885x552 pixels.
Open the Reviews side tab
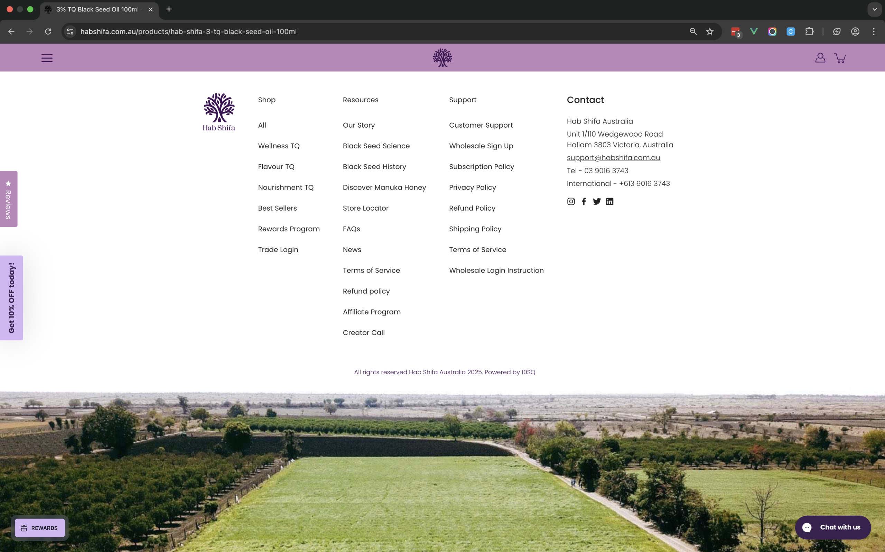point(8,199)
